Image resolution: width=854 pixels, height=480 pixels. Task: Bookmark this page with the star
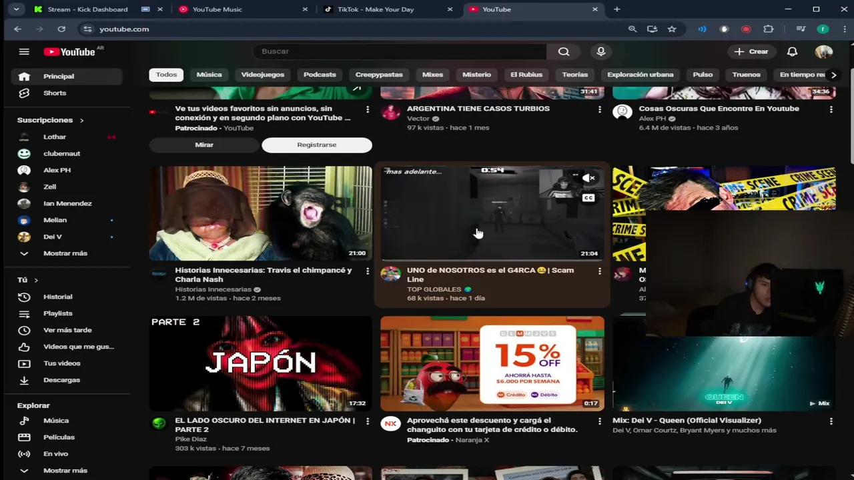point(672,29)
